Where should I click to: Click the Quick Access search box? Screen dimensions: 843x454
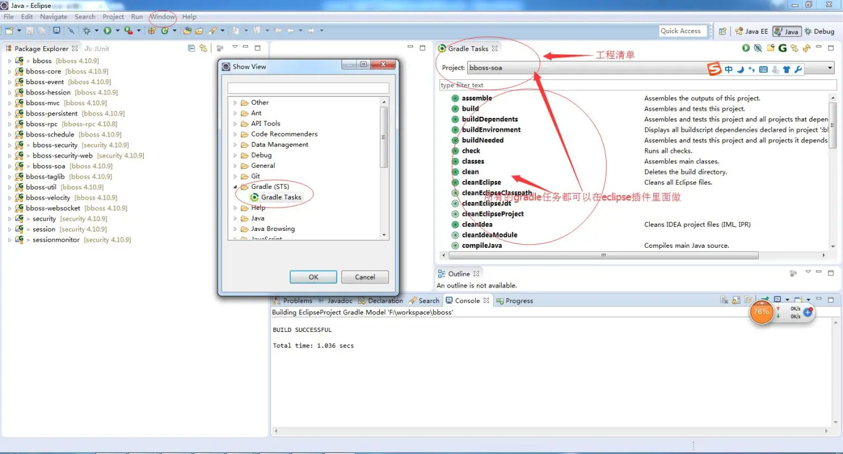click(682, 31)
